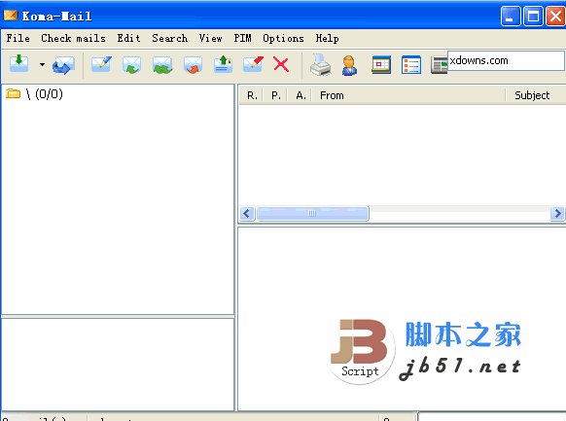Screen dimensions: 566x421
Task: Click the mail list scroll right arrow
Action: coord(557,213)
